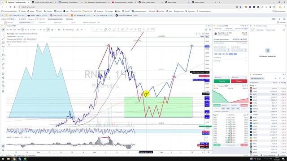This screenshot has width=287, height=161.
Task: Expand the timeframe dropdown arrow after Мес
Action: [37, 30]
